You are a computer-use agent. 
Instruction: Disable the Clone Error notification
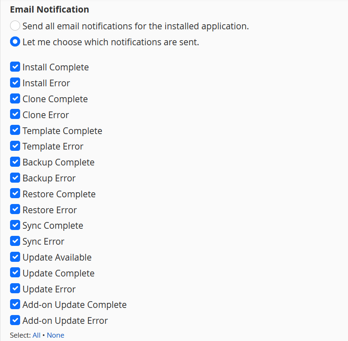pyautogui.click(x=15, y=114)
